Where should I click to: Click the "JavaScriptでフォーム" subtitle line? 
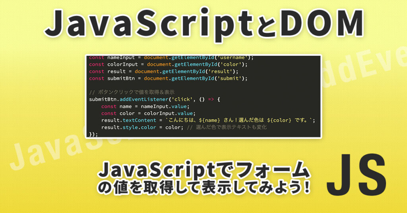pyautogui.click(x=203, y=171)
